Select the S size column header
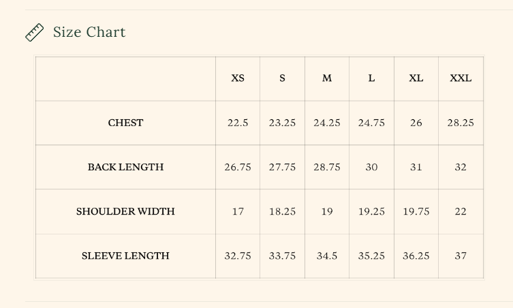 point(282,78)
